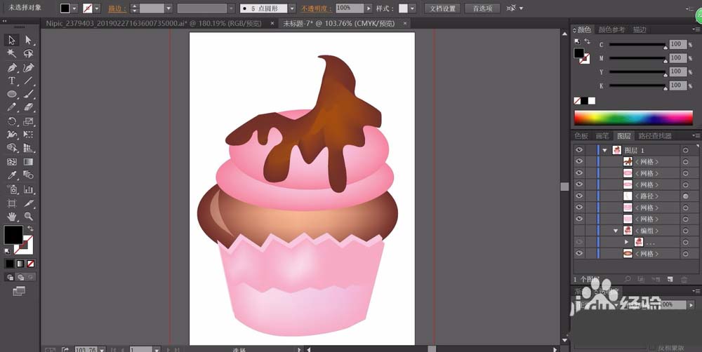Click the large fill color box in toolbox
The height and width of the screenshot is (352, 702).
(13, 235)
